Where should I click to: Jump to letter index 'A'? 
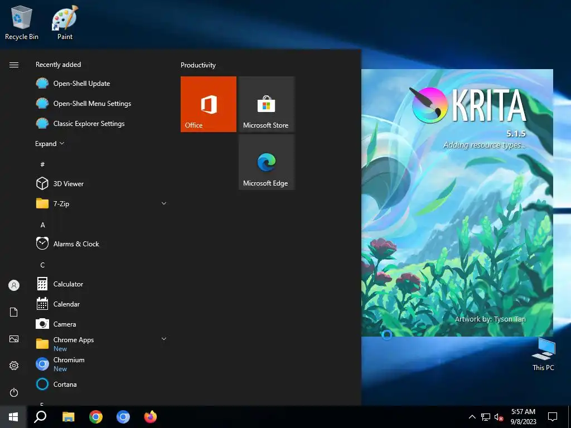click(x=42, y=225)
